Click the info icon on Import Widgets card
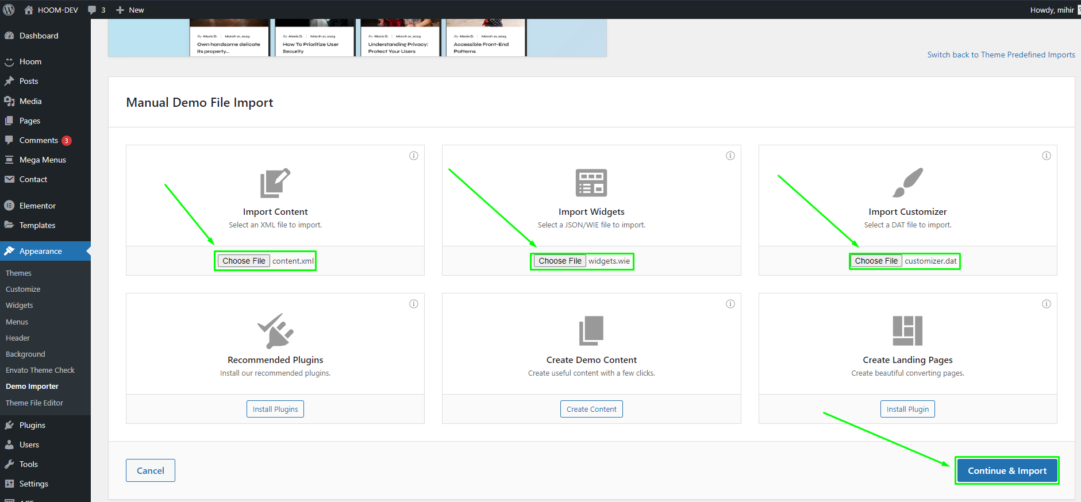 pyautogui.click(x=730, y=156)
